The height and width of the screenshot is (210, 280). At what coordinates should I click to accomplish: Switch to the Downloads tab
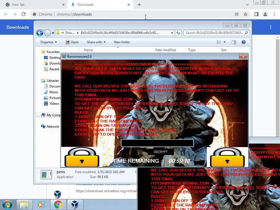click(x=100, y=5)
